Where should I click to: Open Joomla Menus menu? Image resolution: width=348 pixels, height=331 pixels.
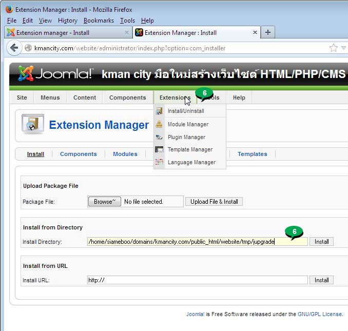click(50, 98)
